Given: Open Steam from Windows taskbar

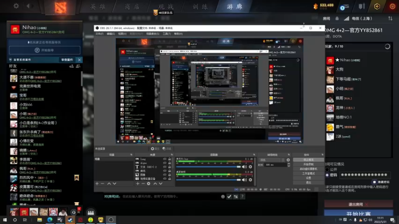Looking at the screenshot, I should (x=70, y=220).
